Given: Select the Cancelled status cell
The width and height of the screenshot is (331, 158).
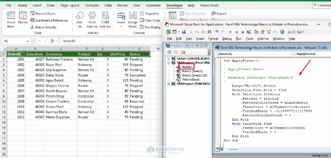Looking at the screenshot, I should [139, 75].
